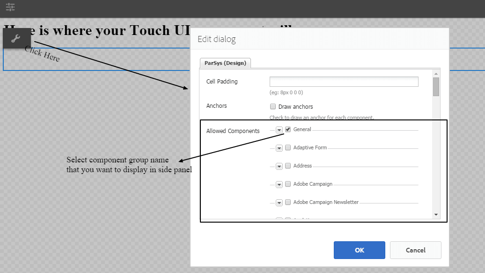Enable the Draw anchors checkbox
The width and height of the screenshot is (485, 273).
[x=273, y=106]
